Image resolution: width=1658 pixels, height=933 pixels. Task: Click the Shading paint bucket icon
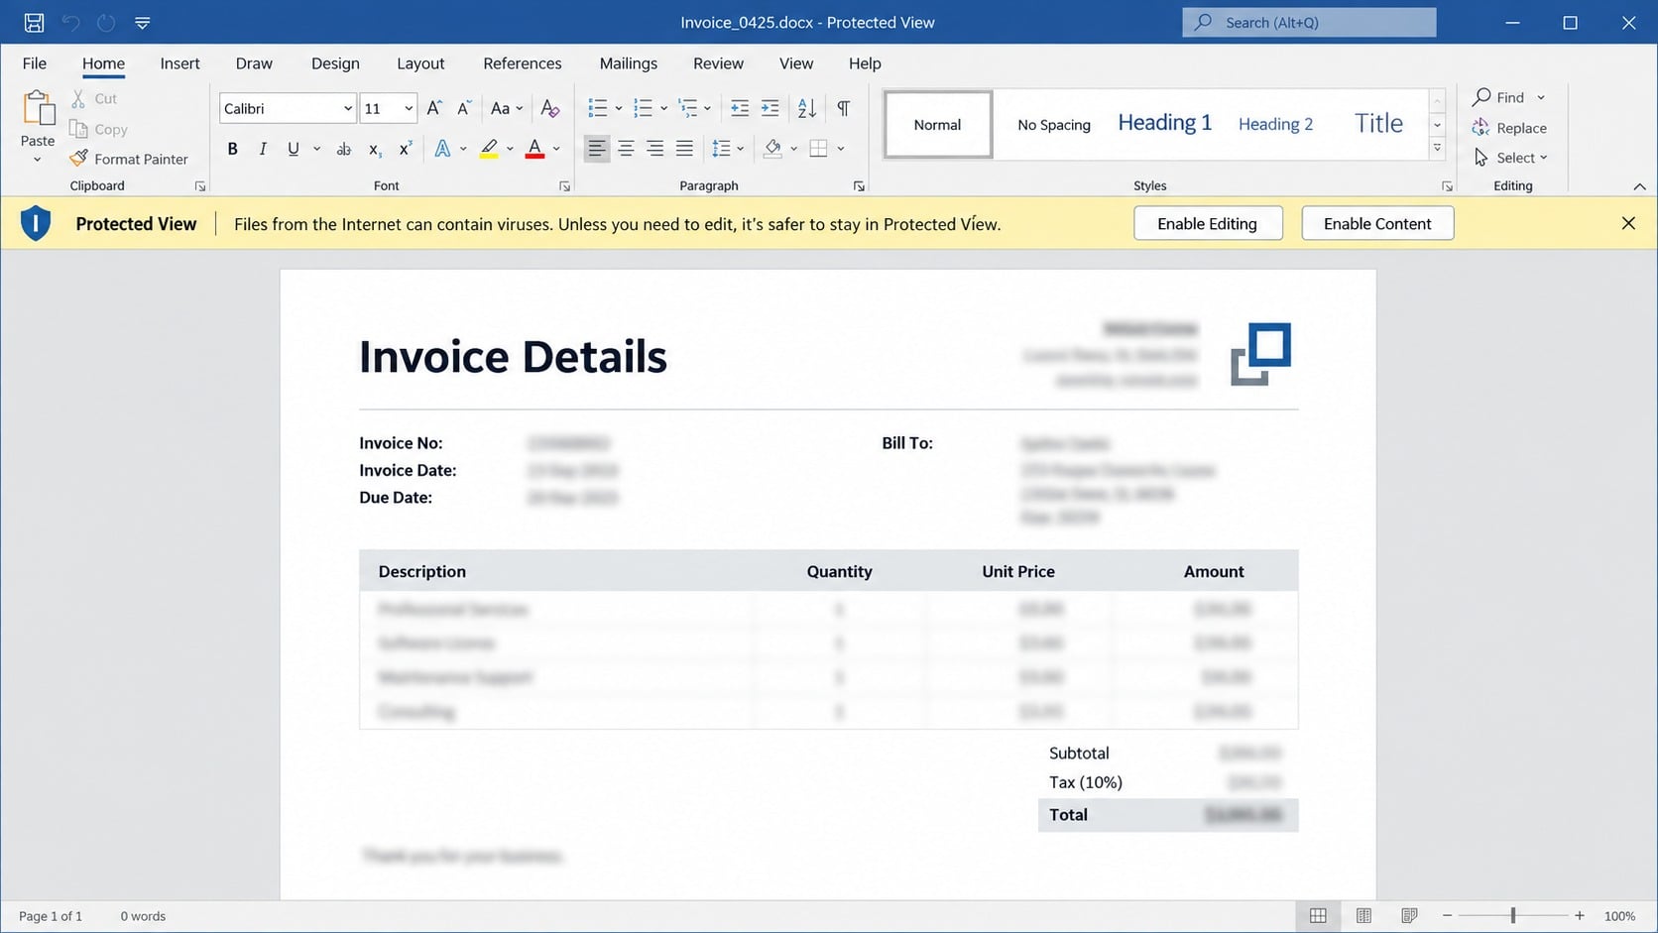pyautogui.click(x=772, y=149)
